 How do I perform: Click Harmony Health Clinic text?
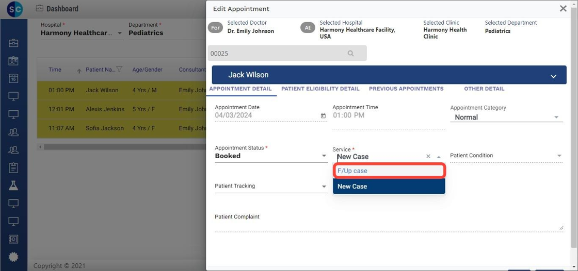click(445, 33)
